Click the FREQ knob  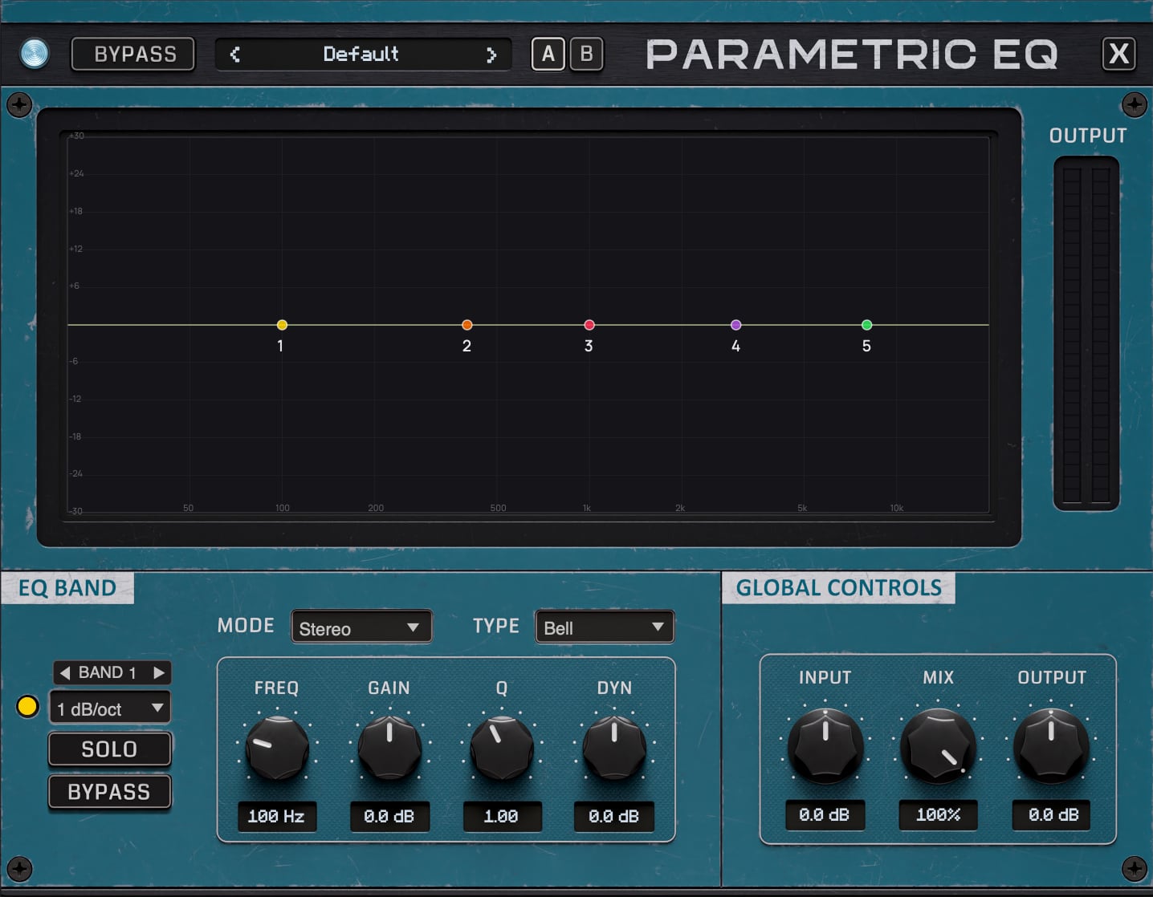tap(277, 748)
